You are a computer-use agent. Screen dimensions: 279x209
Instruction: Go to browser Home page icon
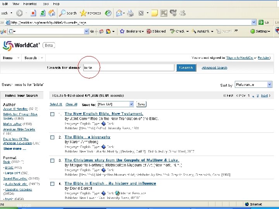(52, 13)
